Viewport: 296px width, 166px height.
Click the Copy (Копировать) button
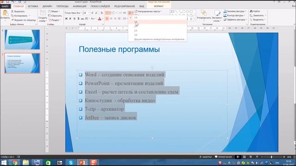[19, 16]
